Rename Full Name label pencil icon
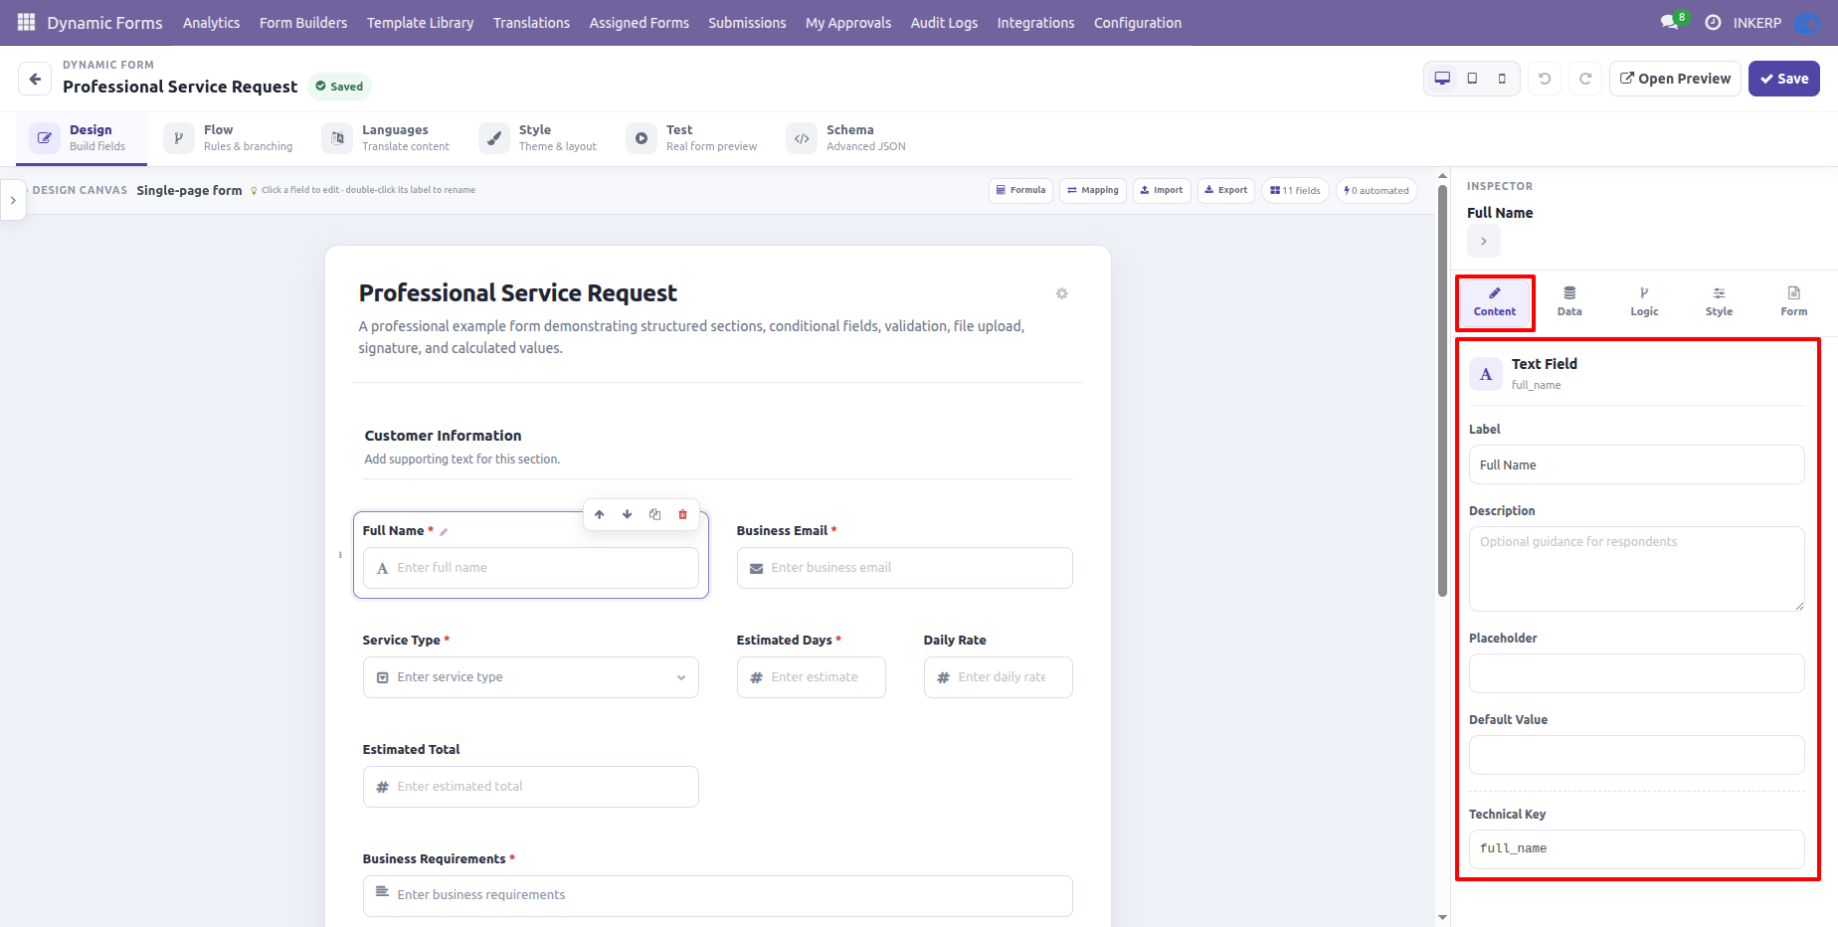1838x927 pixels. click(x=444, y=531)
